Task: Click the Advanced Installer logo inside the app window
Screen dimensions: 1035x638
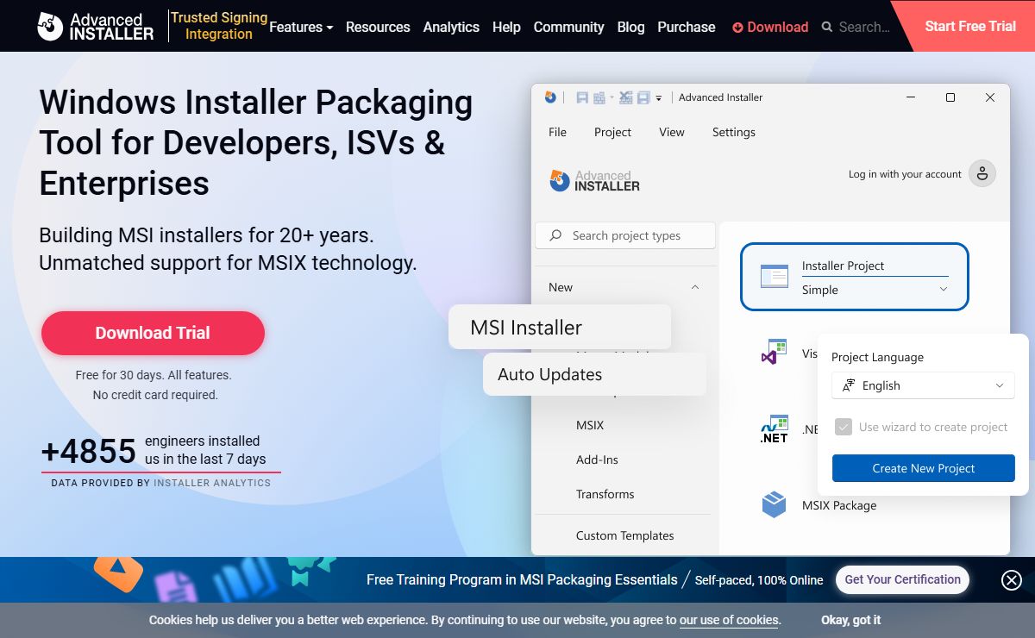Action: [595, 180]
